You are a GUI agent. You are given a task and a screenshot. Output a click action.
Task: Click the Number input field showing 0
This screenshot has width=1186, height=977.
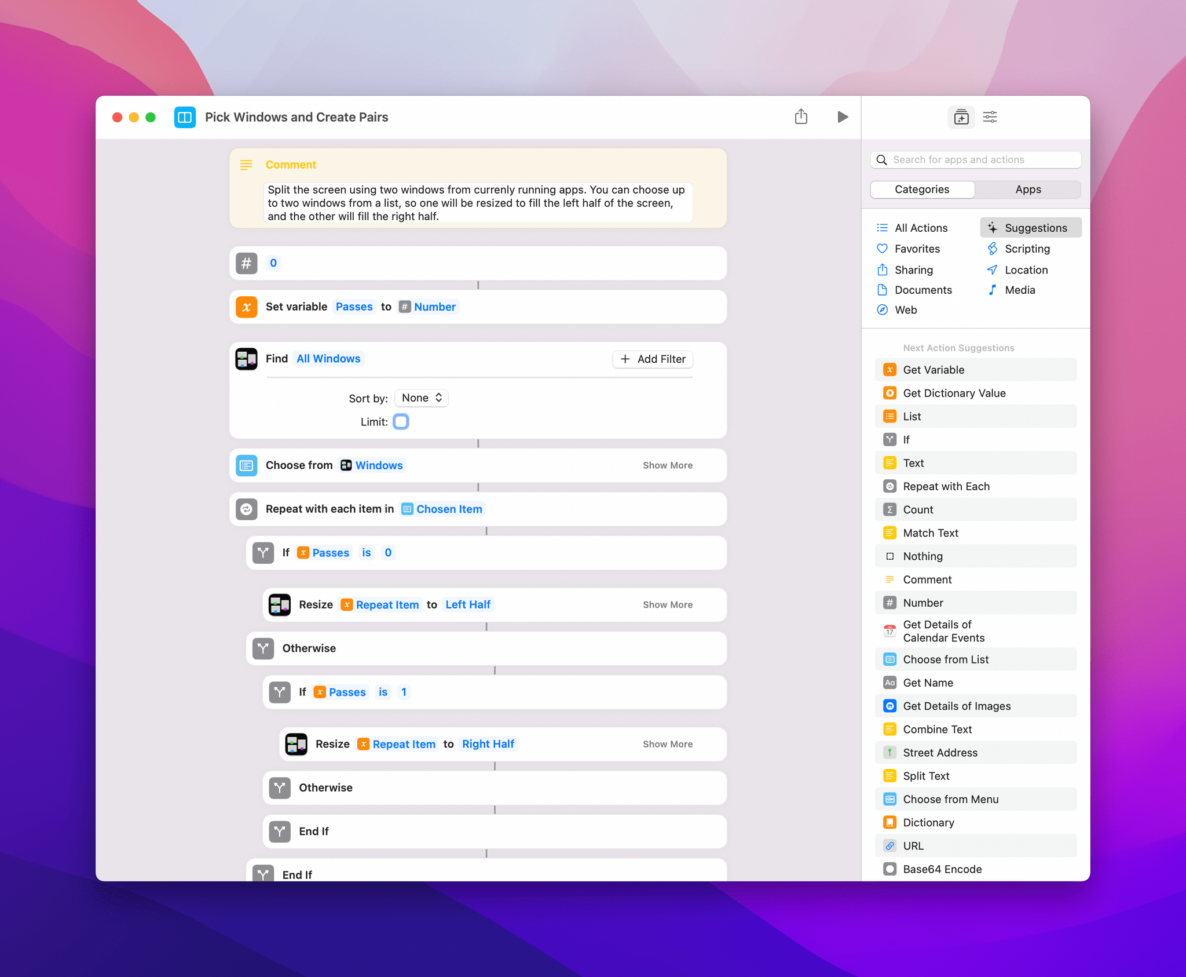pyautogui.click(x=275, y=263)
